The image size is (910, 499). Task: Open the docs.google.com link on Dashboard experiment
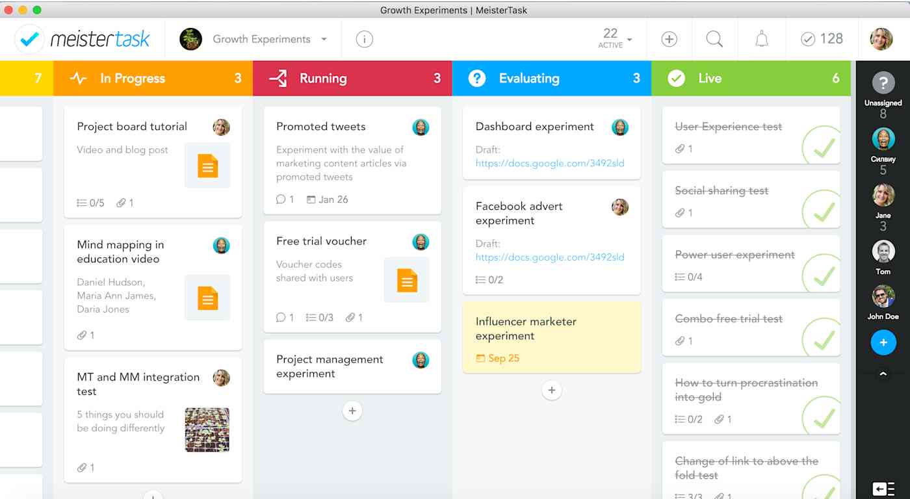point(550,163)
